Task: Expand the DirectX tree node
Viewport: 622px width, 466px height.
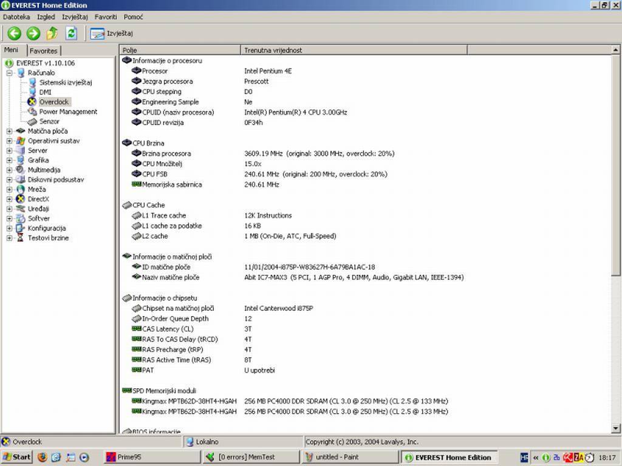Action: 10,199
